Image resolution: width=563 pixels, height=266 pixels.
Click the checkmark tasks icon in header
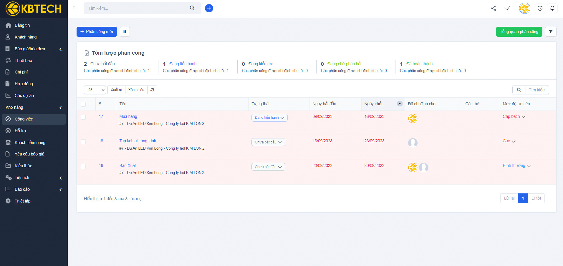[x=508, y=8]
